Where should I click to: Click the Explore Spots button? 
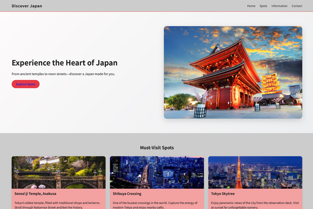(x=26, y=84)
